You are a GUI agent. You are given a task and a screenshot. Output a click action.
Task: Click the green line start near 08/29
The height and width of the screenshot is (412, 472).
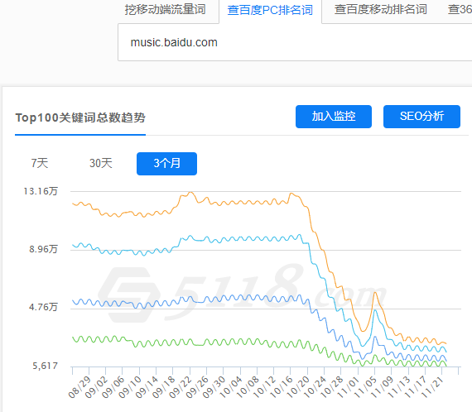click(73, 338)
